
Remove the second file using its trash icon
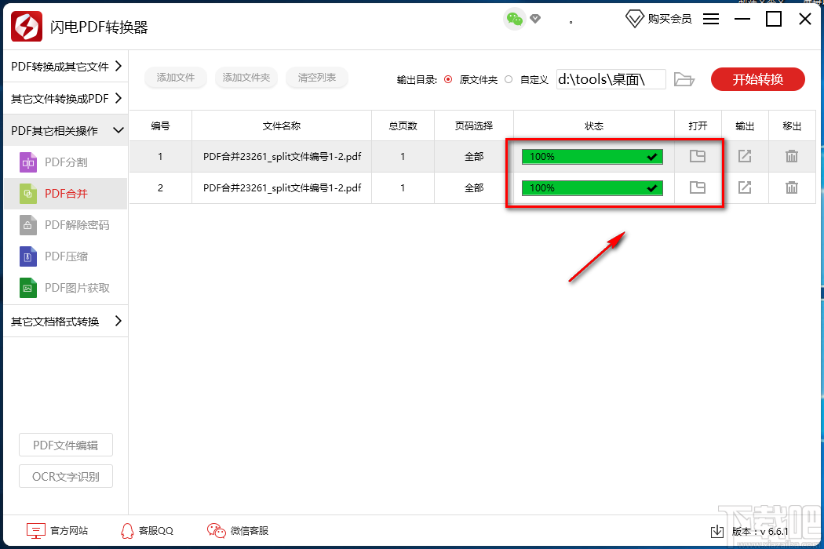click(792, 187)
